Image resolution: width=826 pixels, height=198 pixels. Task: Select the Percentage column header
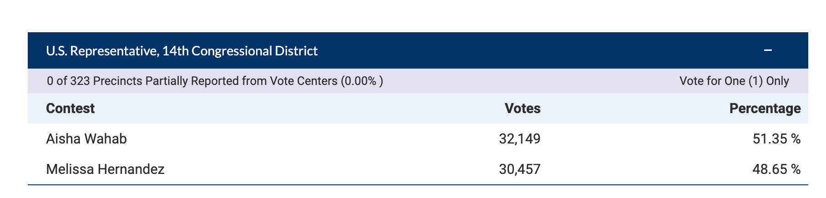coord(765,108)
